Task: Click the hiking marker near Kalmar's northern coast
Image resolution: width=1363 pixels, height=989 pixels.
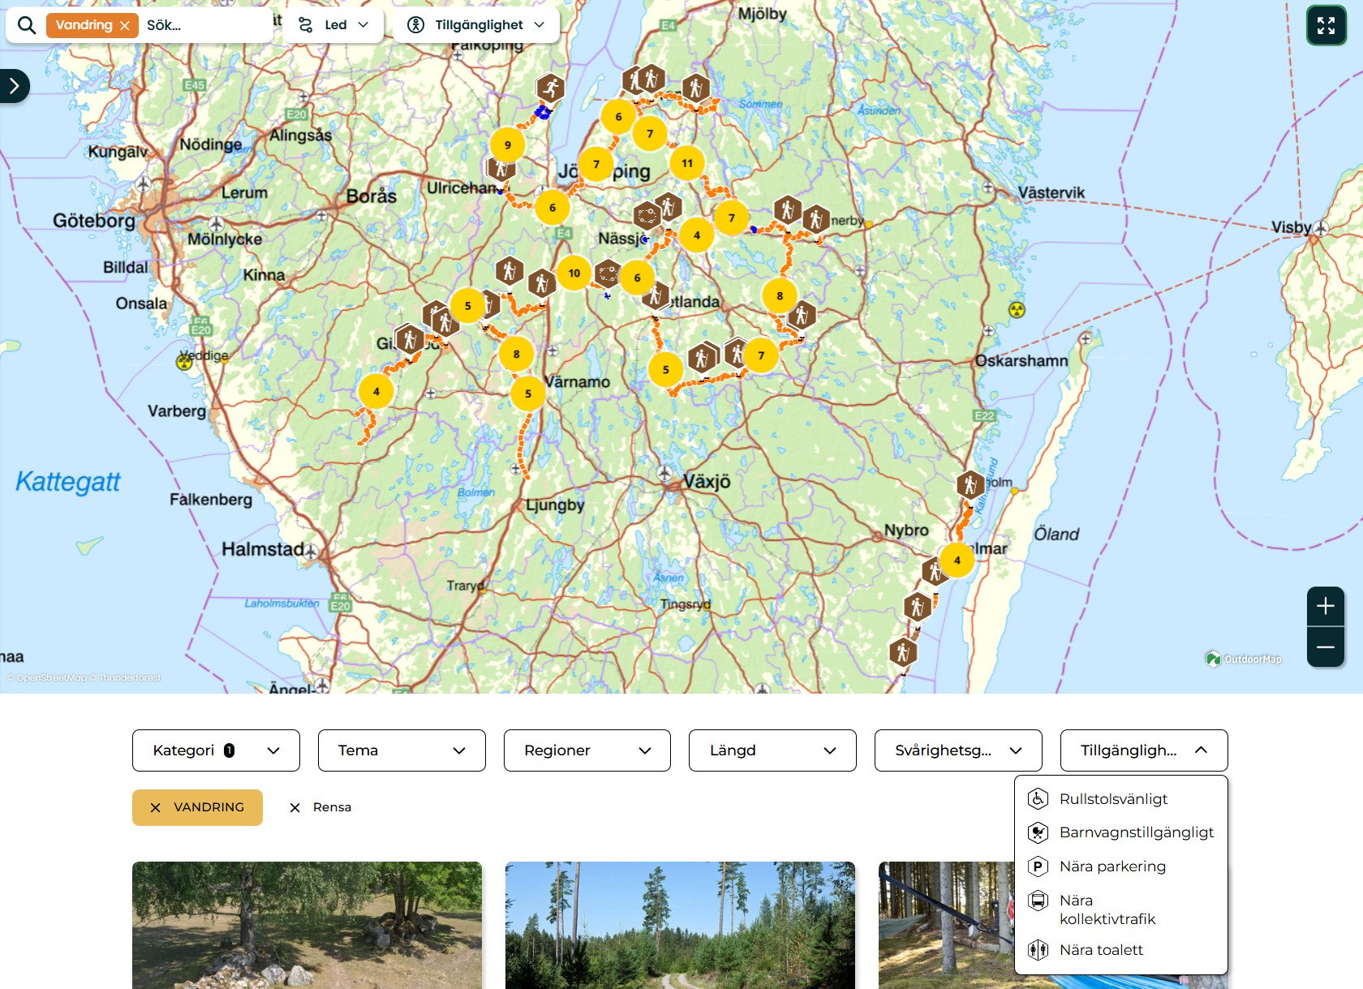Action: click(x=970, y=485)
